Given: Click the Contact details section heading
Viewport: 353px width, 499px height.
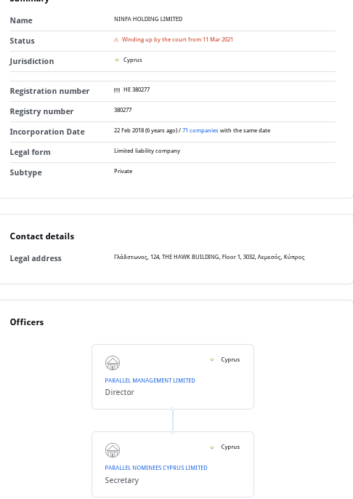Looking at the screenshot, I should pyautogui.click(x=42, y=236).
